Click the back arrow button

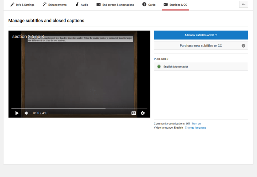pyautogui.click(x=243, y=4)
